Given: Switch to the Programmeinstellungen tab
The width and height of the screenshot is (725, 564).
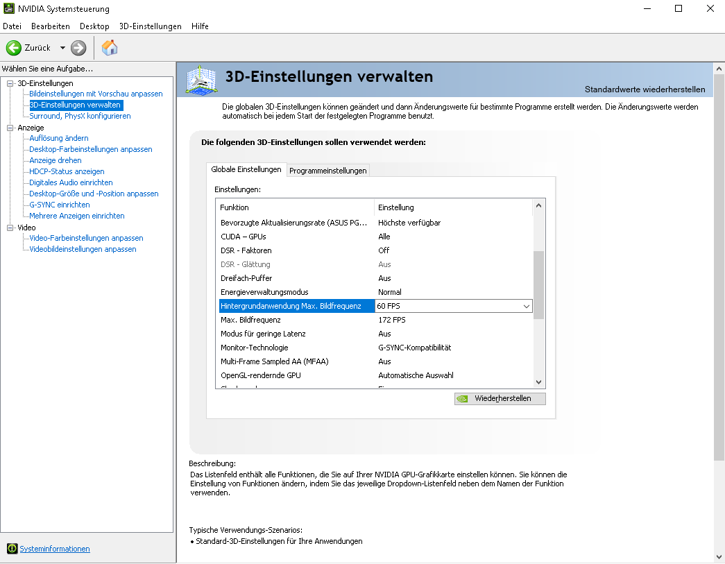Looking at the screenshot, I should point(328,171).
